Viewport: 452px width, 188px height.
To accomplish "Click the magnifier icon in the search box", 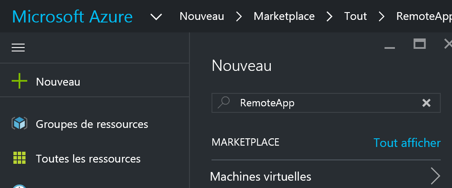I will pos(224,103).
